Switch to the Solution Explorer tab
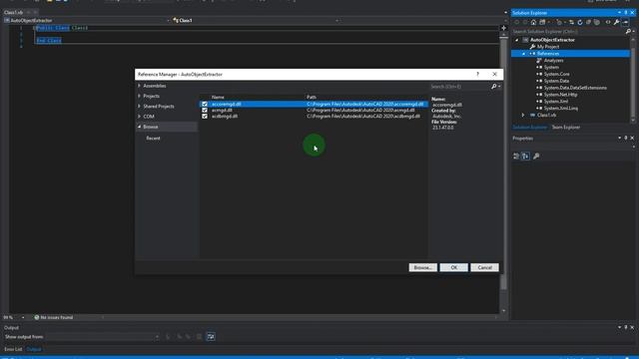The image size is (639, 359). coord(529,127)
